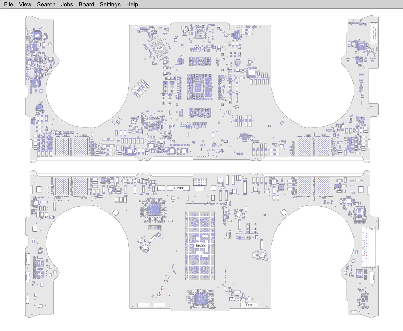Select horizontal 2-3-1 part left of U0600
This screenshot has height=331, width=403.
(x=154, y=228)
